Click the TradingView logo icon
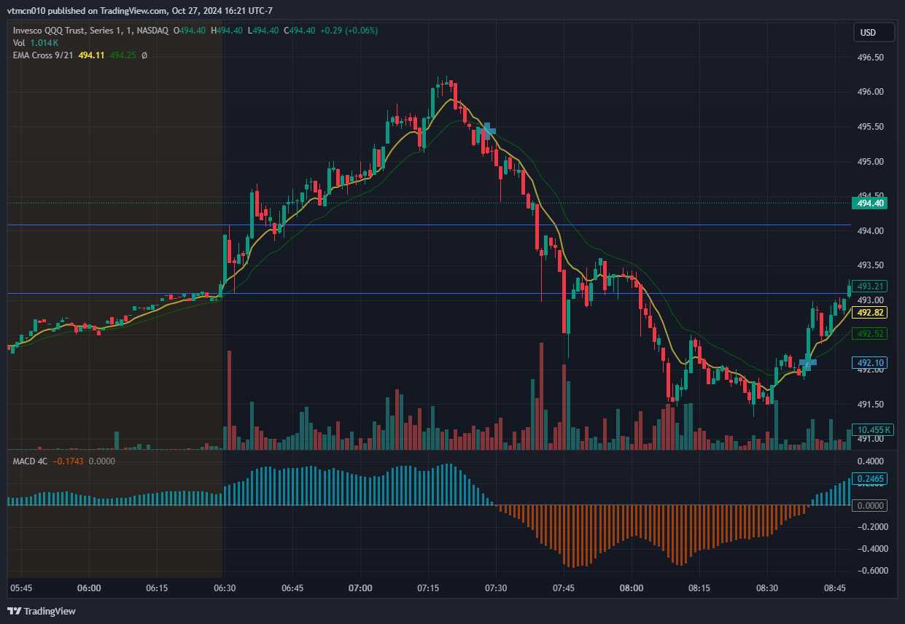Screen dimensions: 905x624 pyautogui.click(x=15, y=611)
